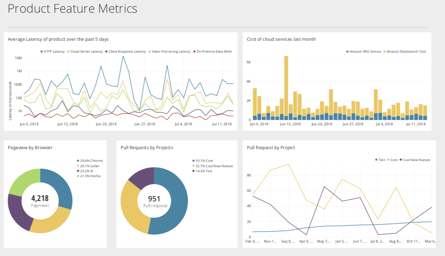Click the Cost of cloud services chart title
The height and width of the screenshot is (256, 445).
[281, 39]
